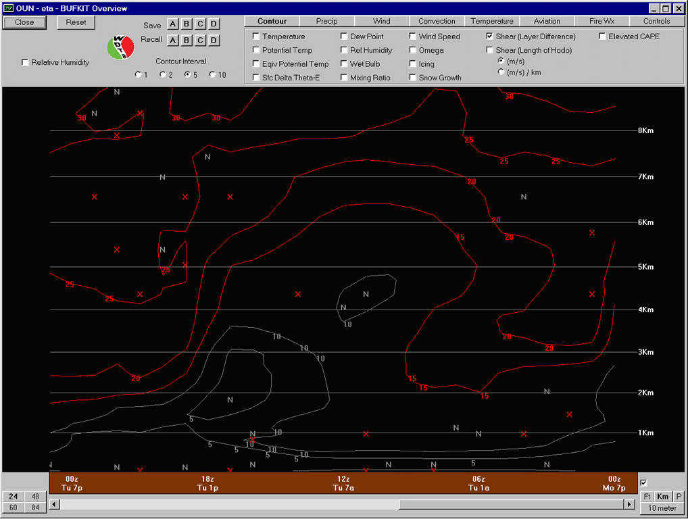Enable Omega contour checkbox
Screen dimensions: 688x519
pos(412,50)
